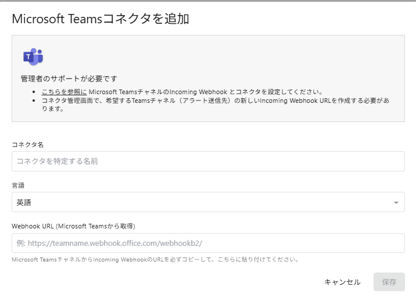
Task: Click the 言語 field label
Action: pyautogui.click(x=19, y=185)
